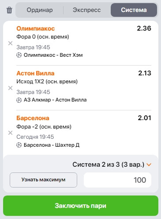Screen dimensions: 161x219
Task: Click the Барселона selection title
Action: 33,118
